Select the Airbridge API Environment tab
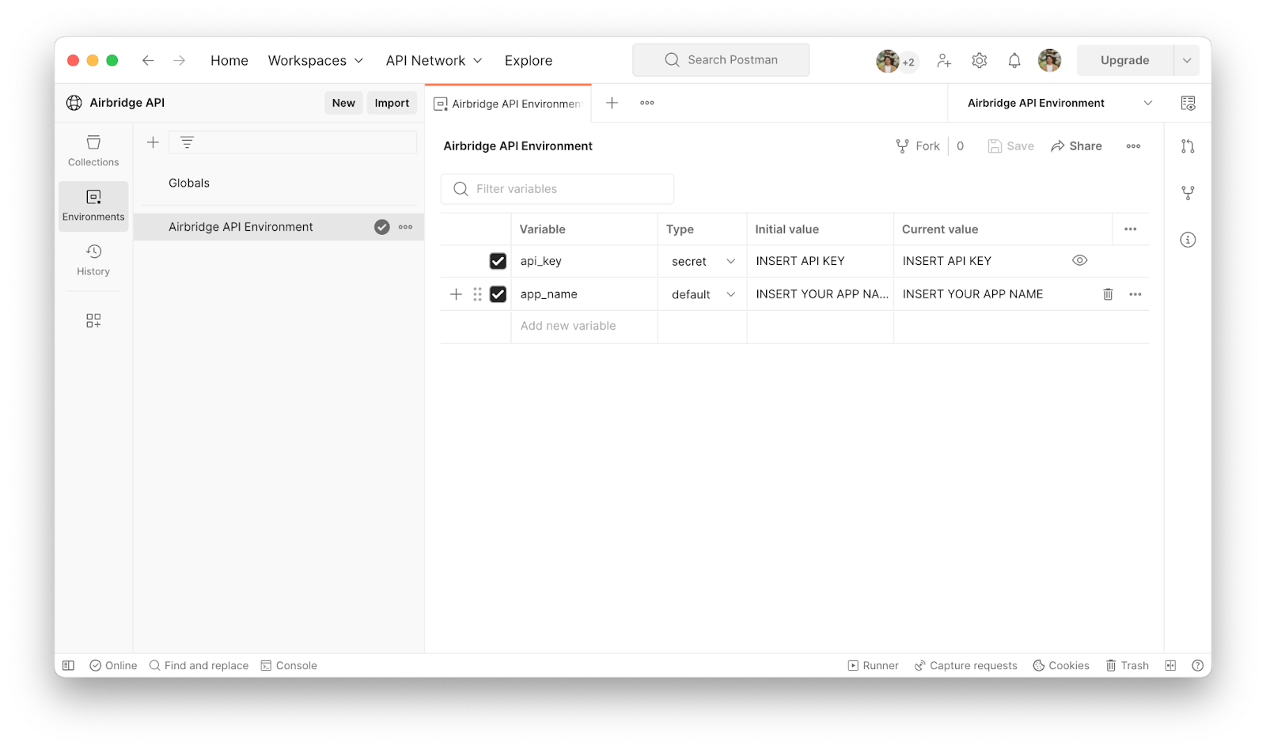 (x=508, y=104)
